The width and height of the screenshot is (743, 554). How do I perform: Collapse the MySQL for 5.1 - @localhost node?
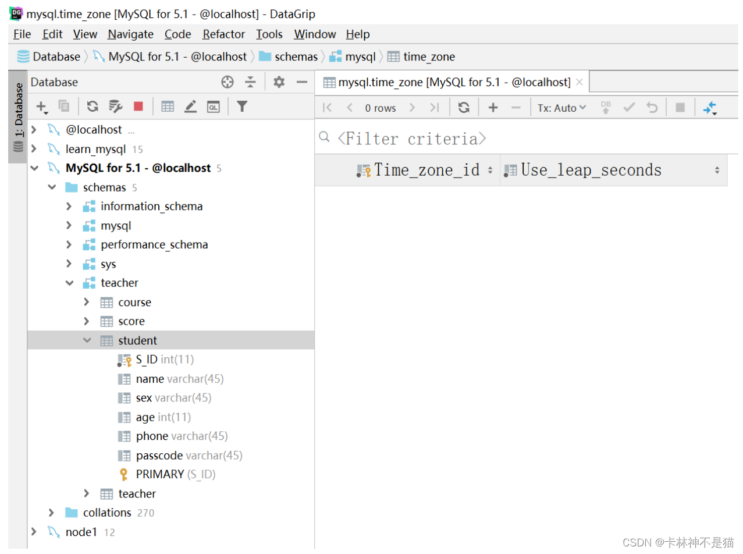pos(34,168)
